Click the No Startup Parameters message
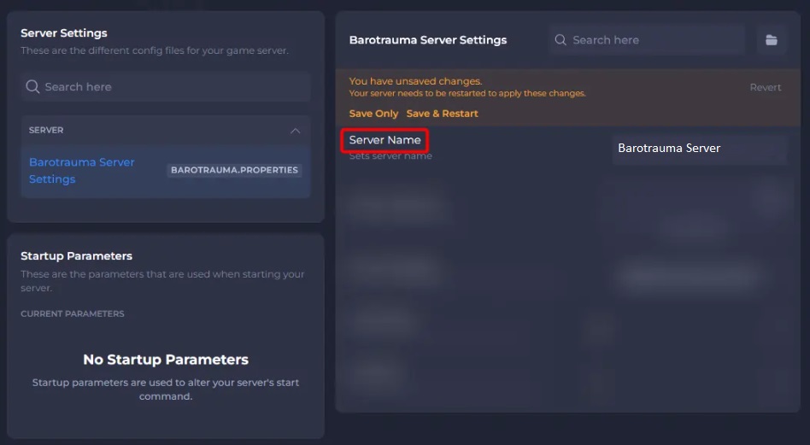Screen dimensions: 810x445 (166, 360)
